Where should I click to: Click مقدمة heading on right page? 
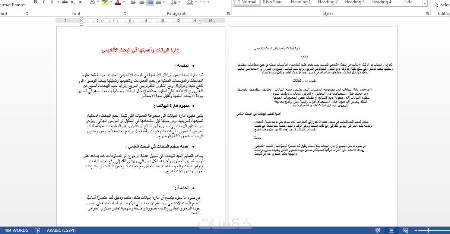[304, 56]
